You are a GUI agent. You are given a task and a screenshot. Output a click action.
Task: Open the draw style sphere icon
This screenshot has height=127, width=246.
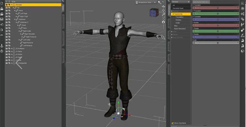click(159, 2)
